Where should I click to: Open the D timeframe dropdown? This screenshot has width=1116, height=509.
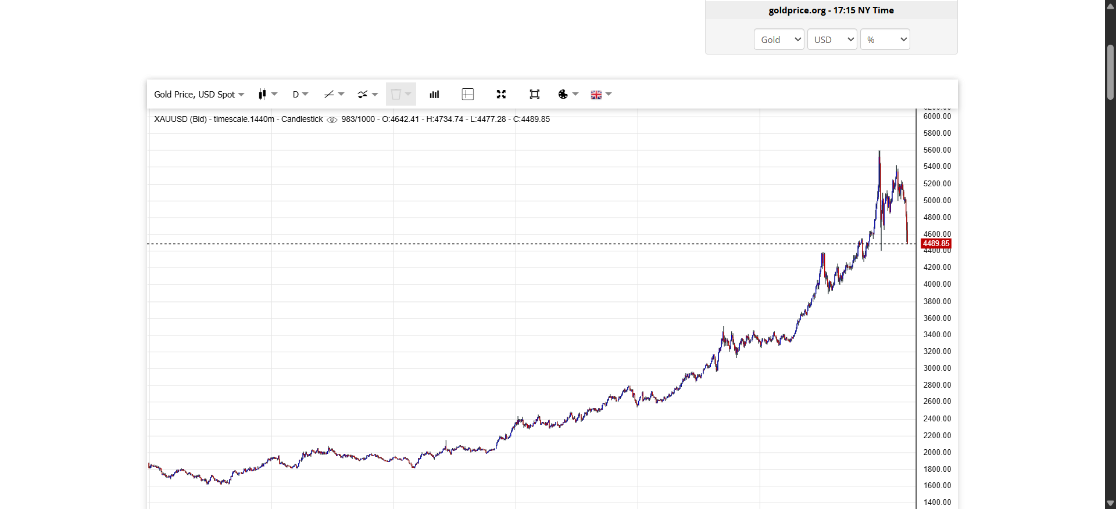pos(300,94)
